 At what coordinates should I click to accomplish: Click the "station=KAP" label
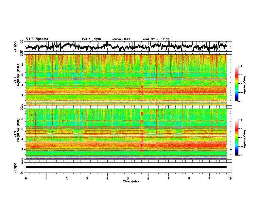(x=121, y=39)
